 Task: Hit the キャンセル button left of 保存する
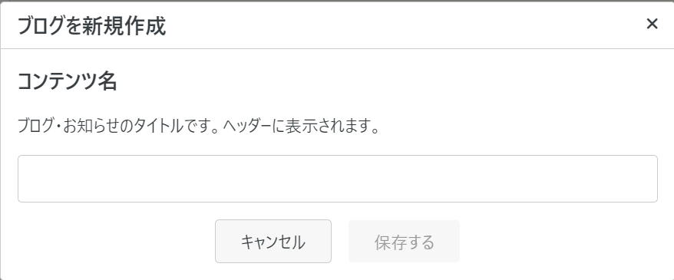pos(273,242)
